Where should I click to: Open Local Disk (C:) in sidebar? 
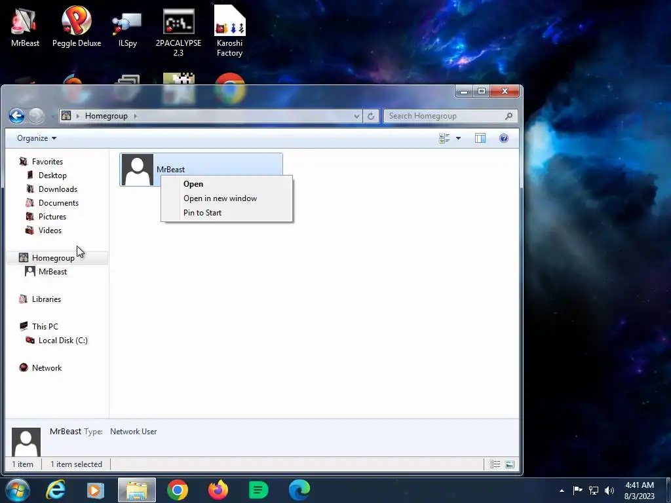(62, 341)
